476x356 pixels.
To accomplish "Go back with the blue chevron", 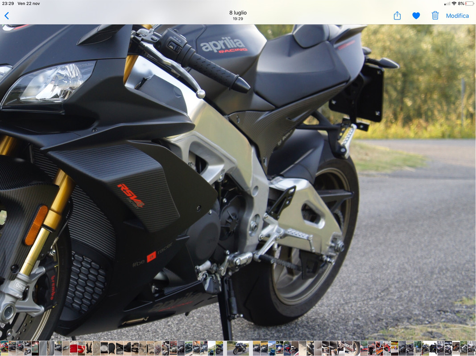I will click(x=7, y=16).
